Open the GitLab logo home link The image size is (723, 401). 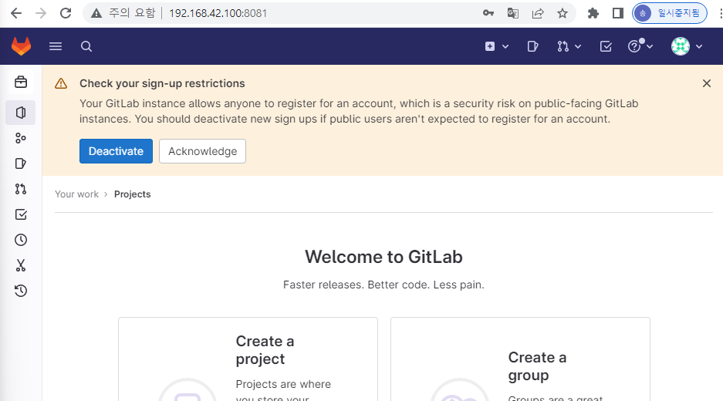(21, 46)
